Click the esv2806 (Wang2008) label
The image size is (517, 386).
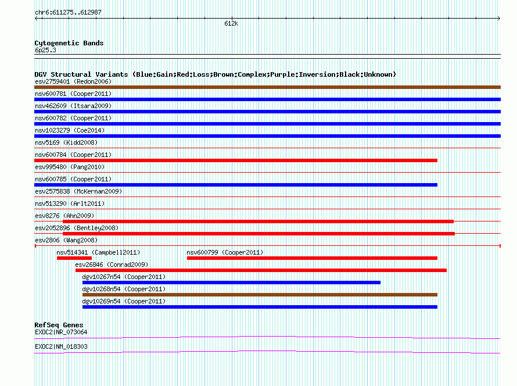66,240
